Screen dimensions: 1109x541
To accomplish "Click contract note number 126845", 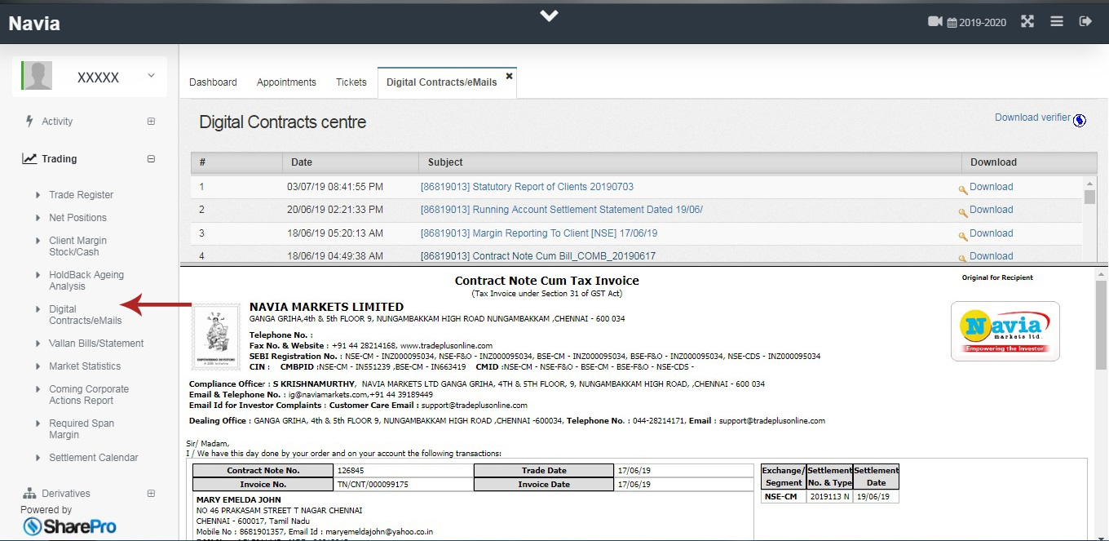I will pos(351,471).
